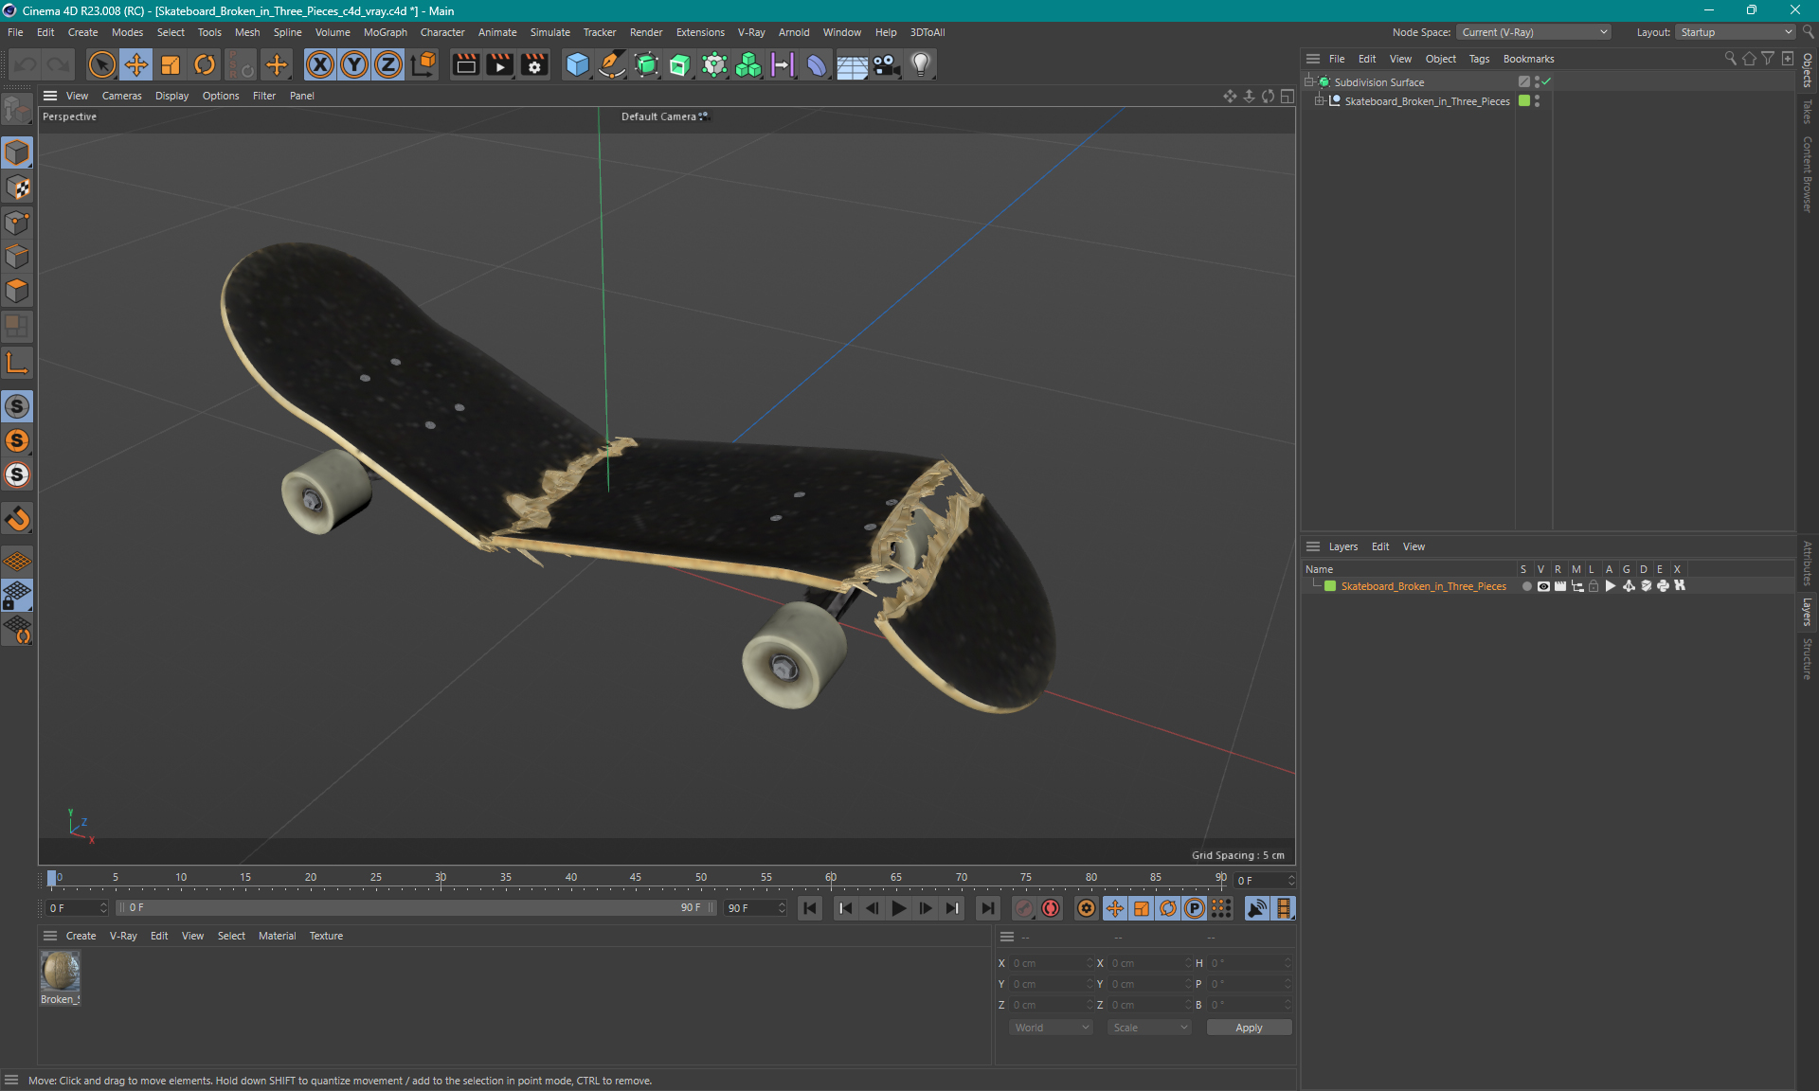1819x1091 pixels.
Task: Select the Live Selection tool
Action: (x=101, y=64)
